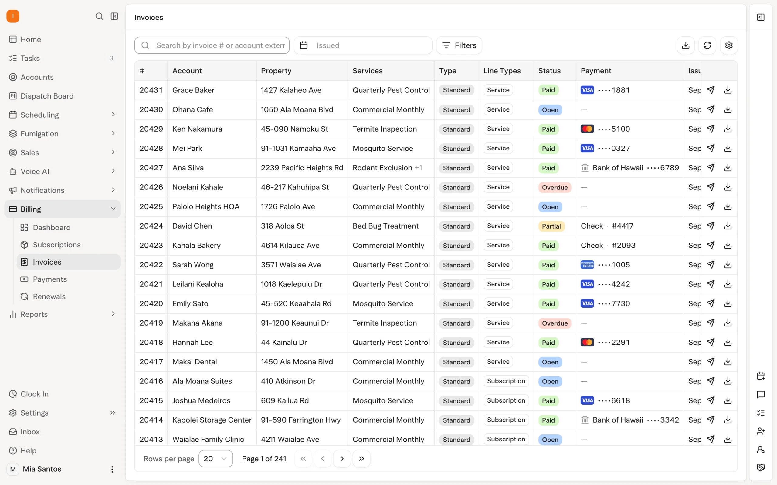Open Tasks with 3 pending

pos(63,58)
